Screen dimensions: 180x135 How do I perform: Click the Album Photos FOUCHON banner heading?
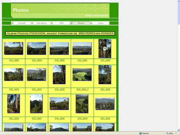(x=60, y=33)
